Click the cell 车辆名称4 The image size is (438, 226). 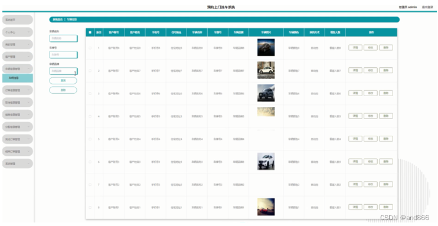coord(197,139)
